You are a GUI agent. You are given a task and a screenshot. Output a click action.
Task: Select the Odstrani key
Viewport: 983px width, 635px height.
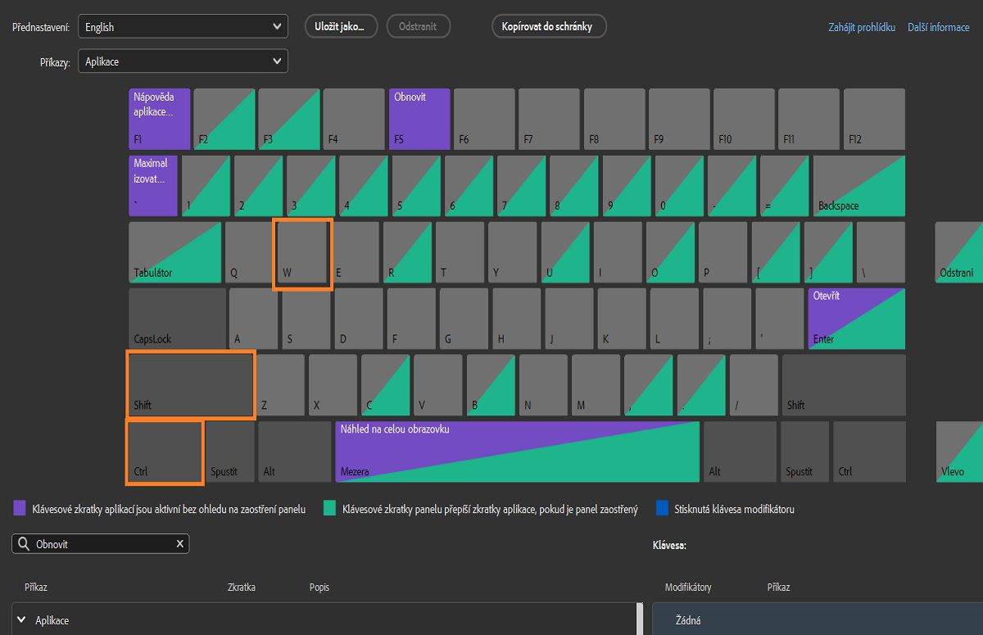(x=959, y=252)
